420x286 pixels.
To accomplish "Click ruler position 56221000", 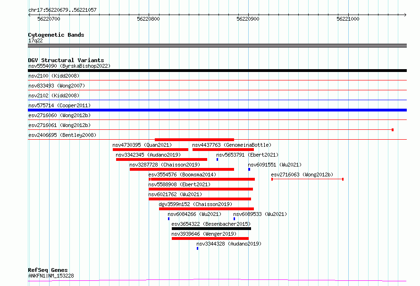I will click(x=348, y=19).
